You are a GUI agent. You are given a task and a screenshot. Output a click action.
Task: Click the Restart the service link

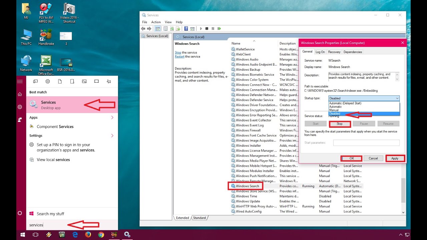(x=179, y=57)
